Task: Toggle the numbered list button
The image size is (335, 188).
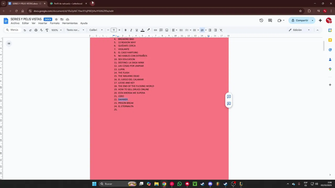Action: pyautogui.click(x=202, y=30)
